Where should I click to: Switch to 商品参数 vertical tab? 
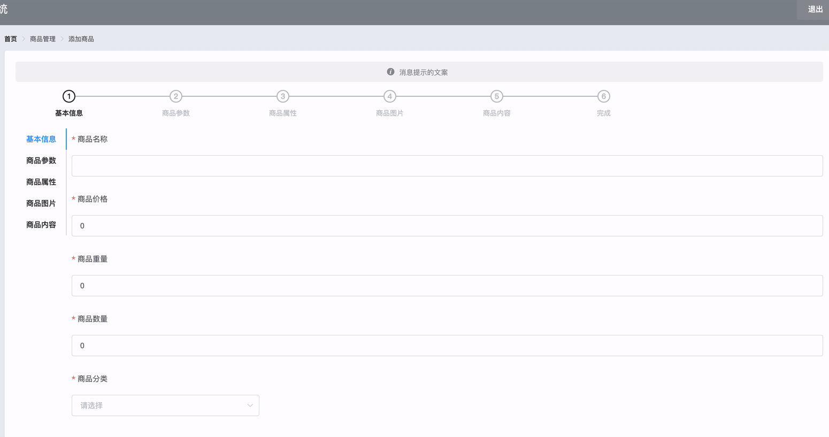41,160
